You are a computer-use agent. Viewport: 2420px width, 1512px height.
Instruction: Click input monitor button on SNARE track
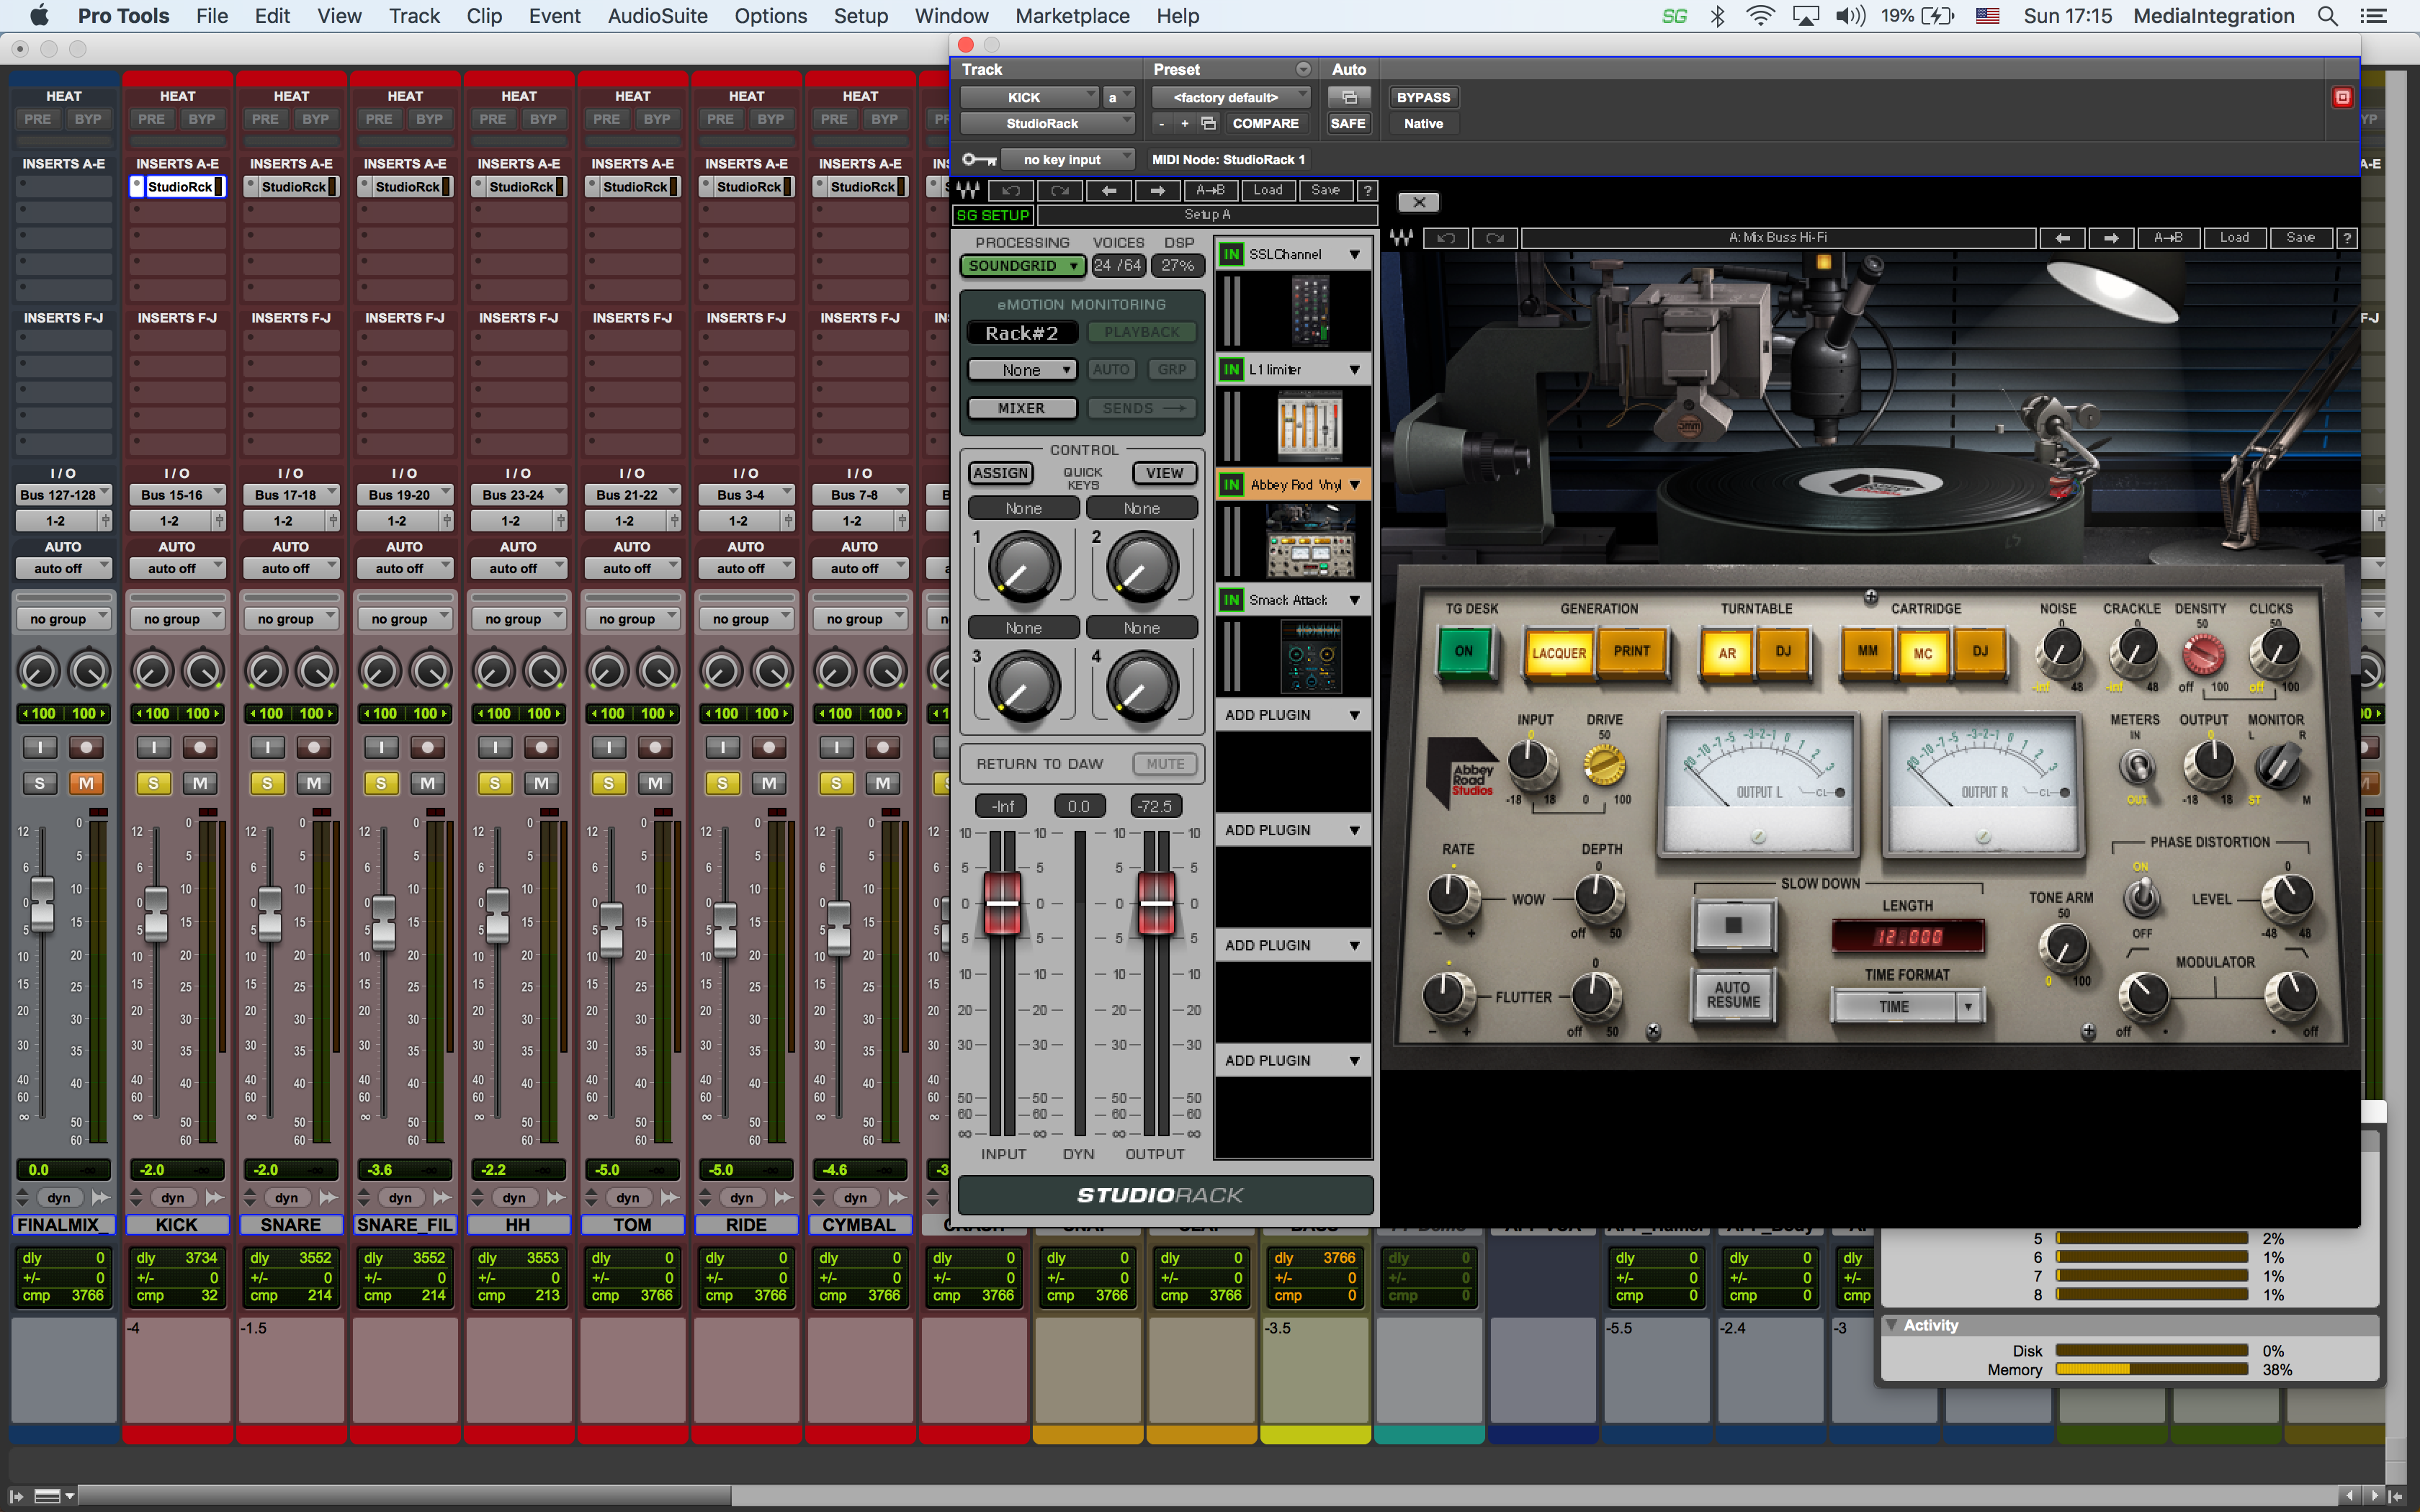pos(267,747)
